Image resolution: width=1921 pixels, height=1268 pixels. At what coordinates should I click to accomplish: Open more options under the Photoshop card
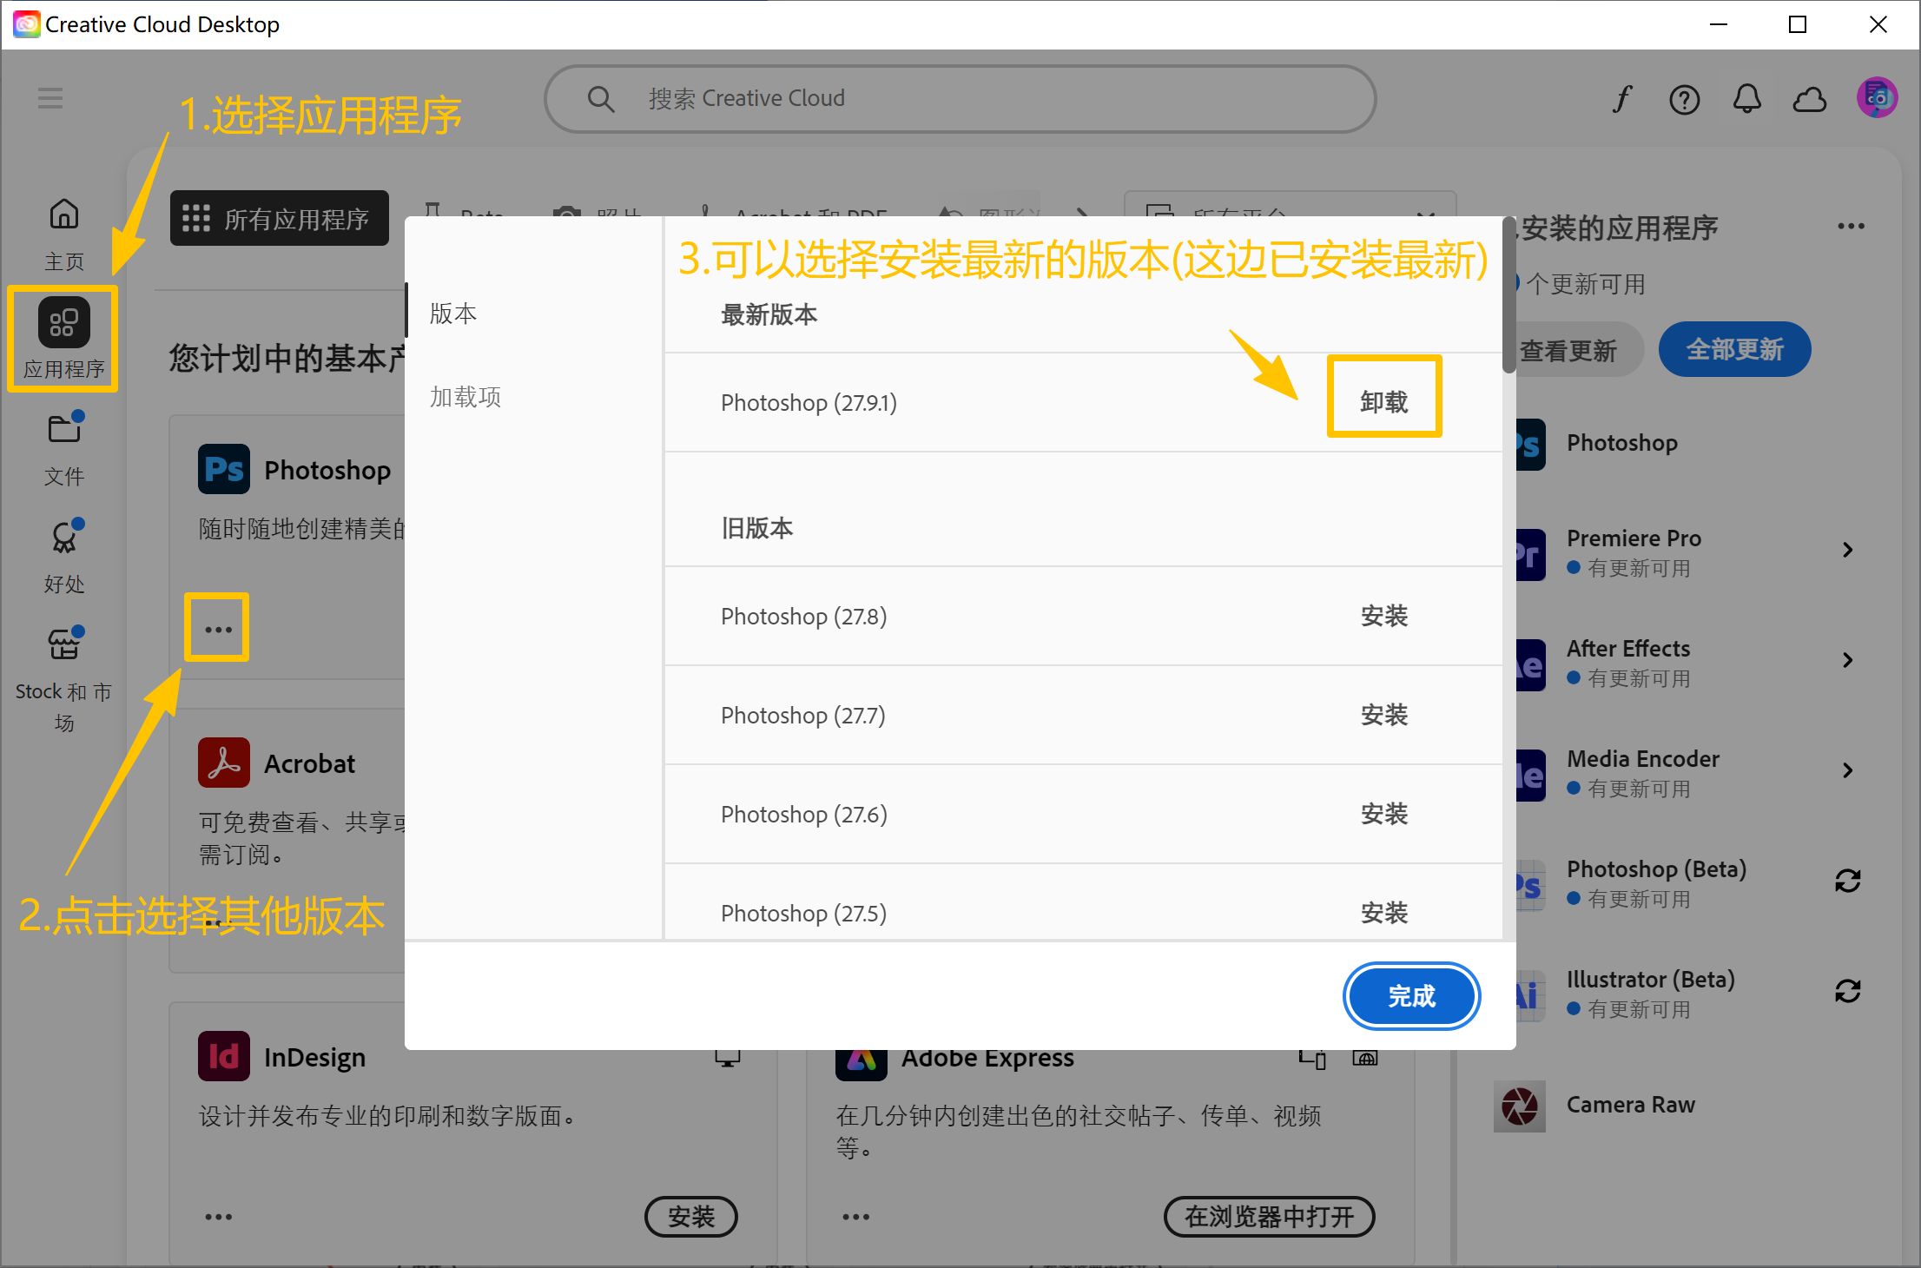point(218,629)
